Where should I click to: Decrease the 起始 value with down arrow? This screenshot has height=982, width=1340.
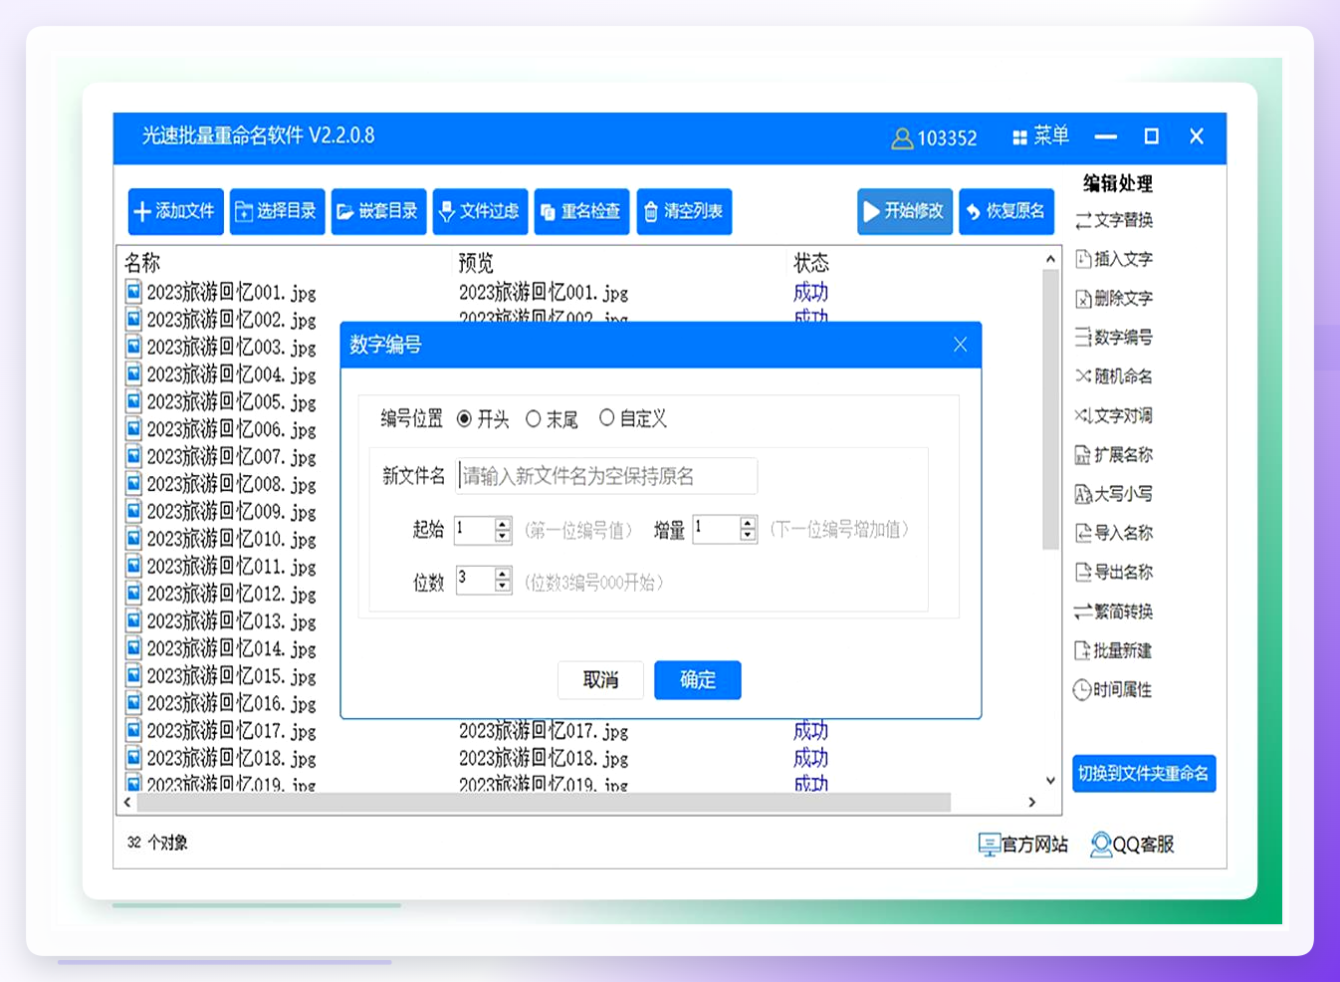pos(503,536)
